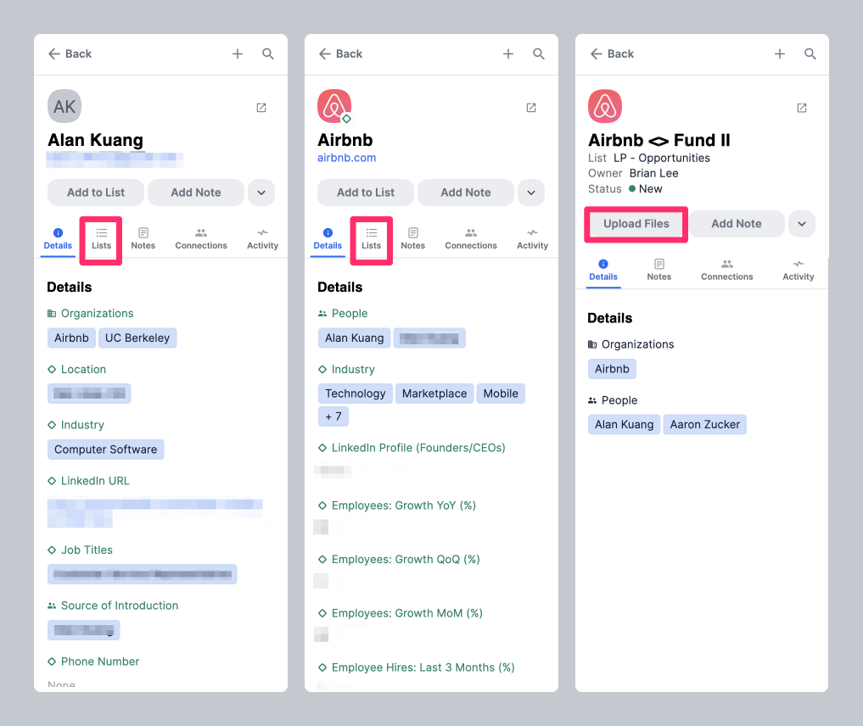Click Add to List on the Airbnb profile
The height and width of the screenshot is (726, 863).
pos(365,193)
